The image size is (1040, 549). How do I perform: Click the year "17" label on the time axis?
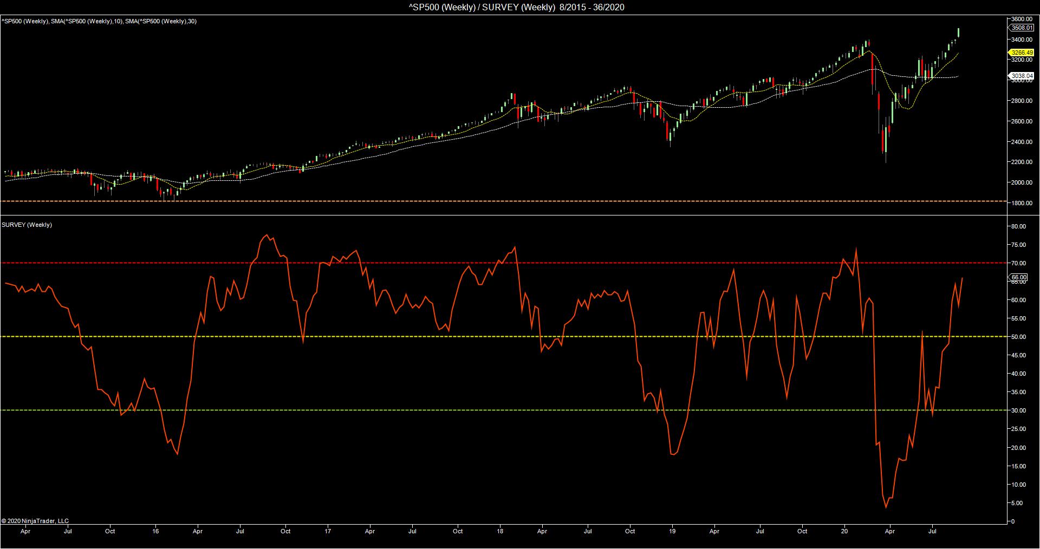(328, 531)
